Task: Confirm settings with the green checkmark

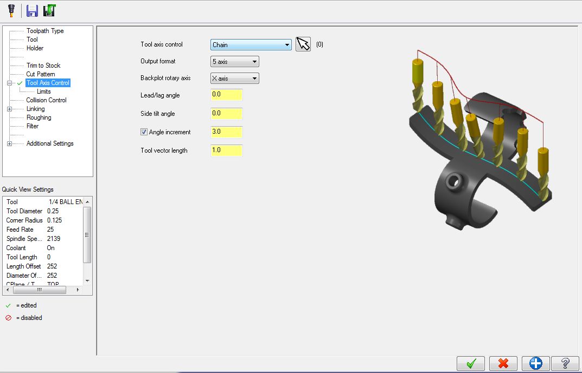Action: pos(470,363)
